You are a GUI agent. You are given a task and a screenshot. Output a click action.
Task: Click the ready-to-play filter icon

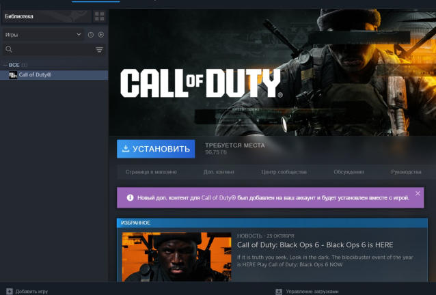point(100,34)
